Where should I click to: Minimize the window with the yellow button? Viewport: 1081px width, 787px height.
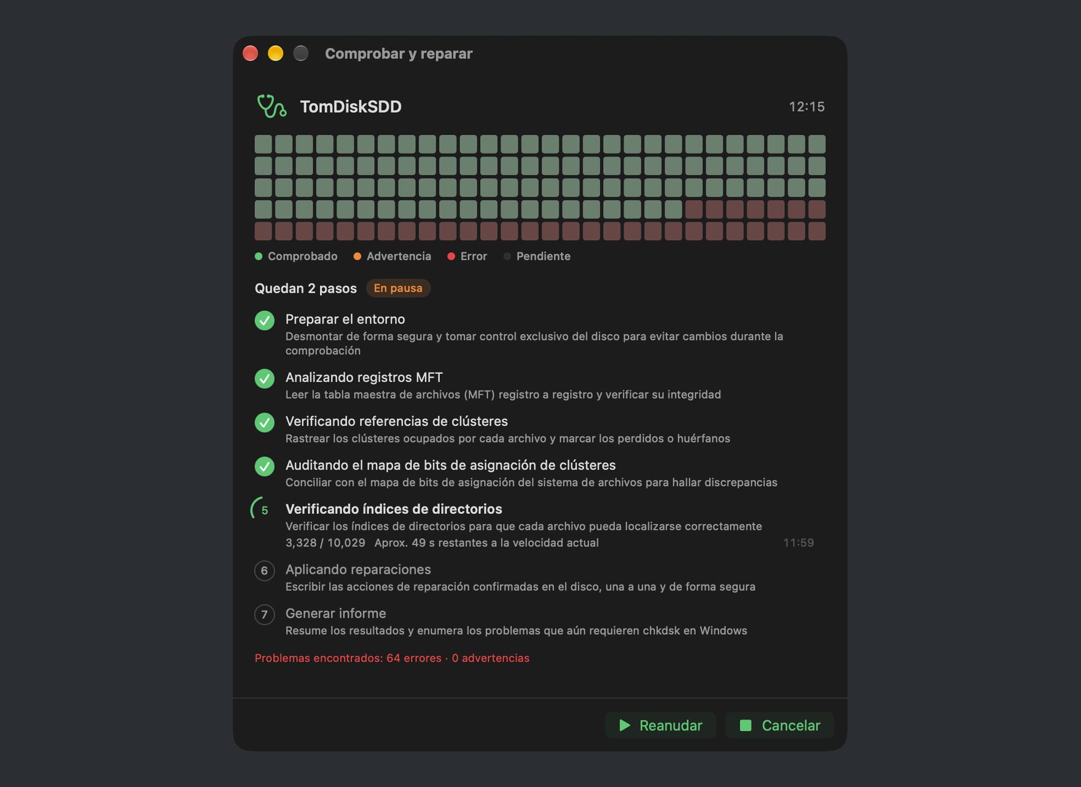pyautogui.click(x=276, y=53)
